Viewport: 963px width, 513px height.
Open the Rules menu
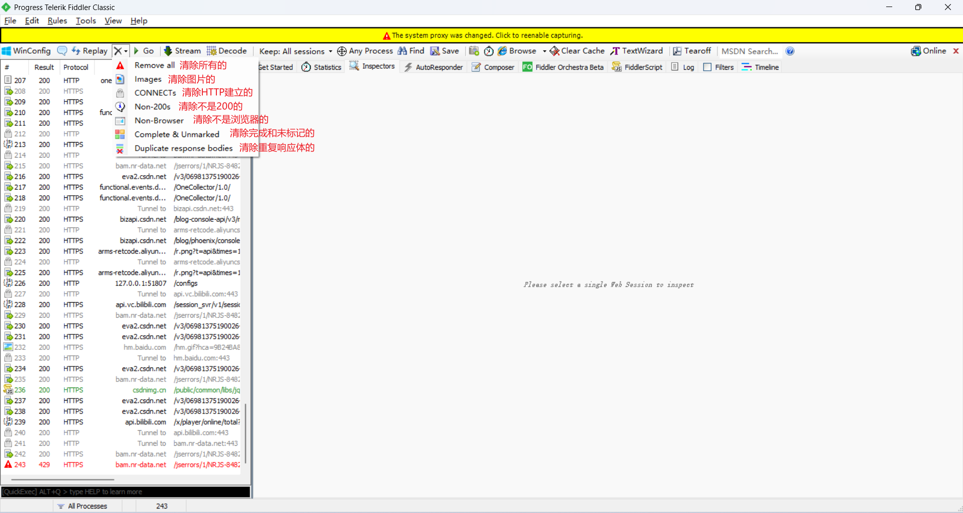coord(57,21)
